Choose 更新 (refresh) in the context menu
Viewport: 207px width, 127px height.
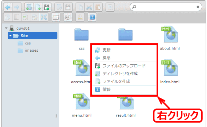[124, 50]
